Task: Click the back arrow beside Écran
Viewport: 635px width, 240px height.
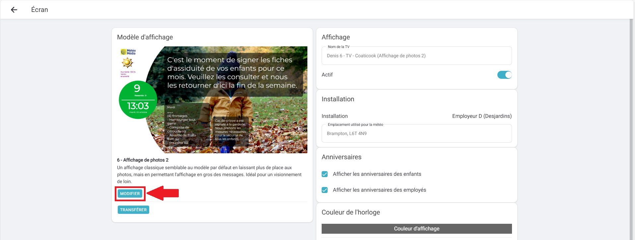Action: (14, 10)
